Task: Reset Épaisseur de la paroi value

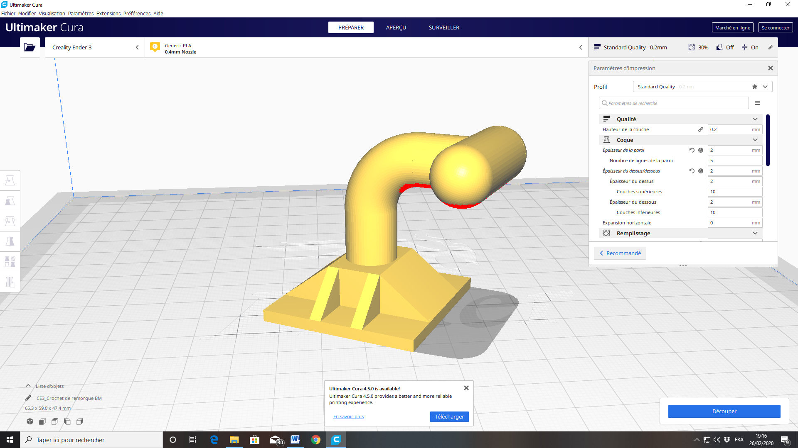Action: pos(692,150)
